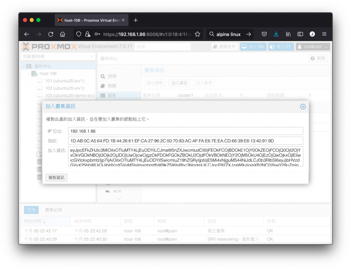Open the 叢集 cluster menu item

pyautogui.click(x=119, y=95)
